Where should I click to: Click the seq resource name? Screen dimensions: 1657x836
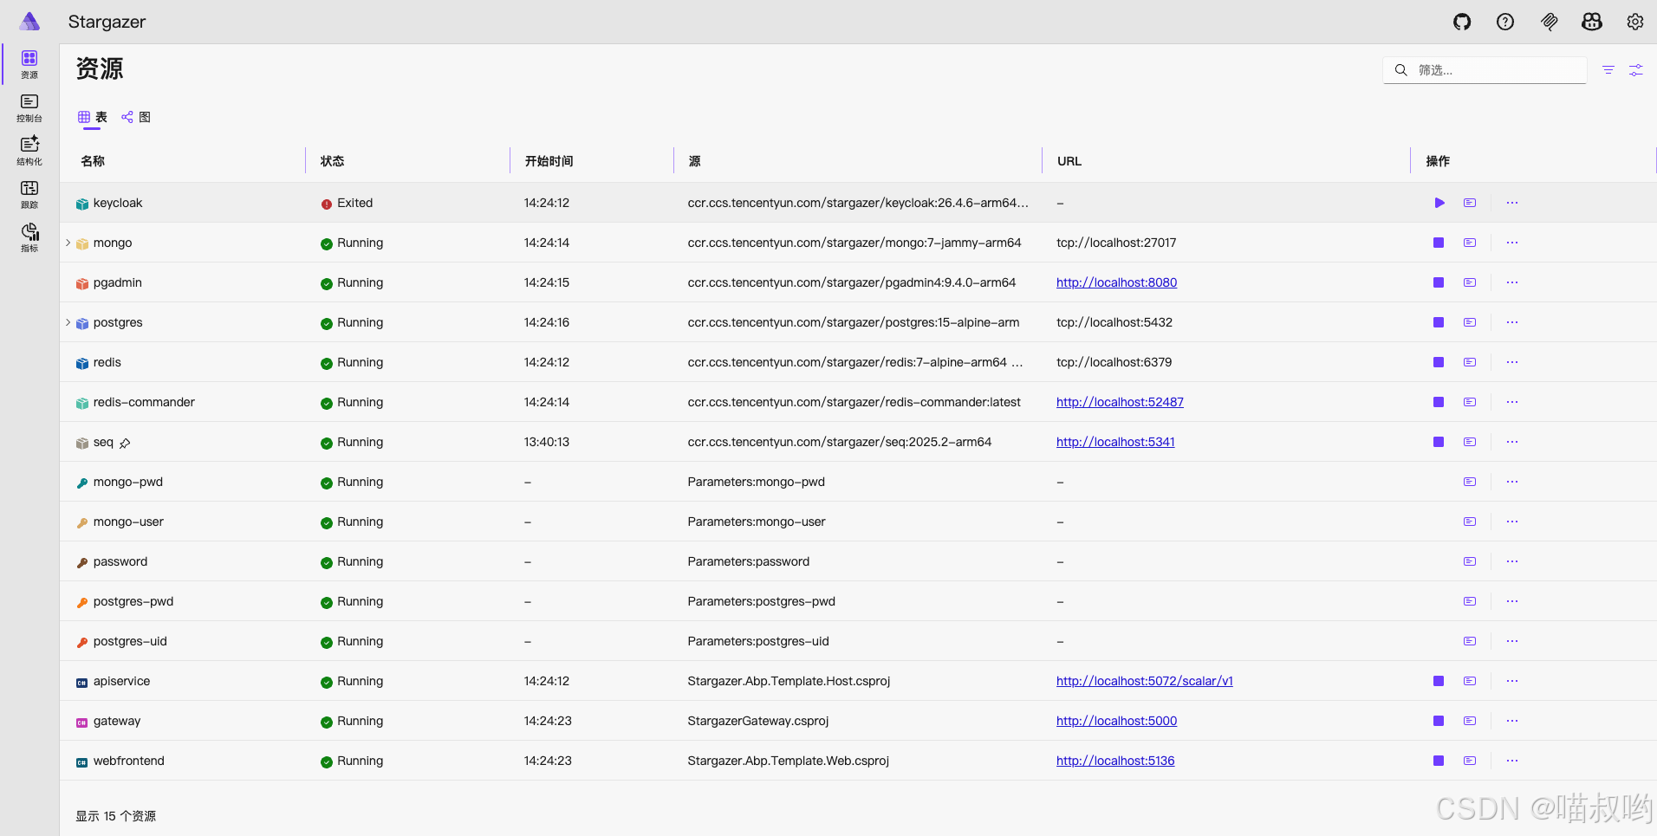pyautogui.click(x=103, y=442)
